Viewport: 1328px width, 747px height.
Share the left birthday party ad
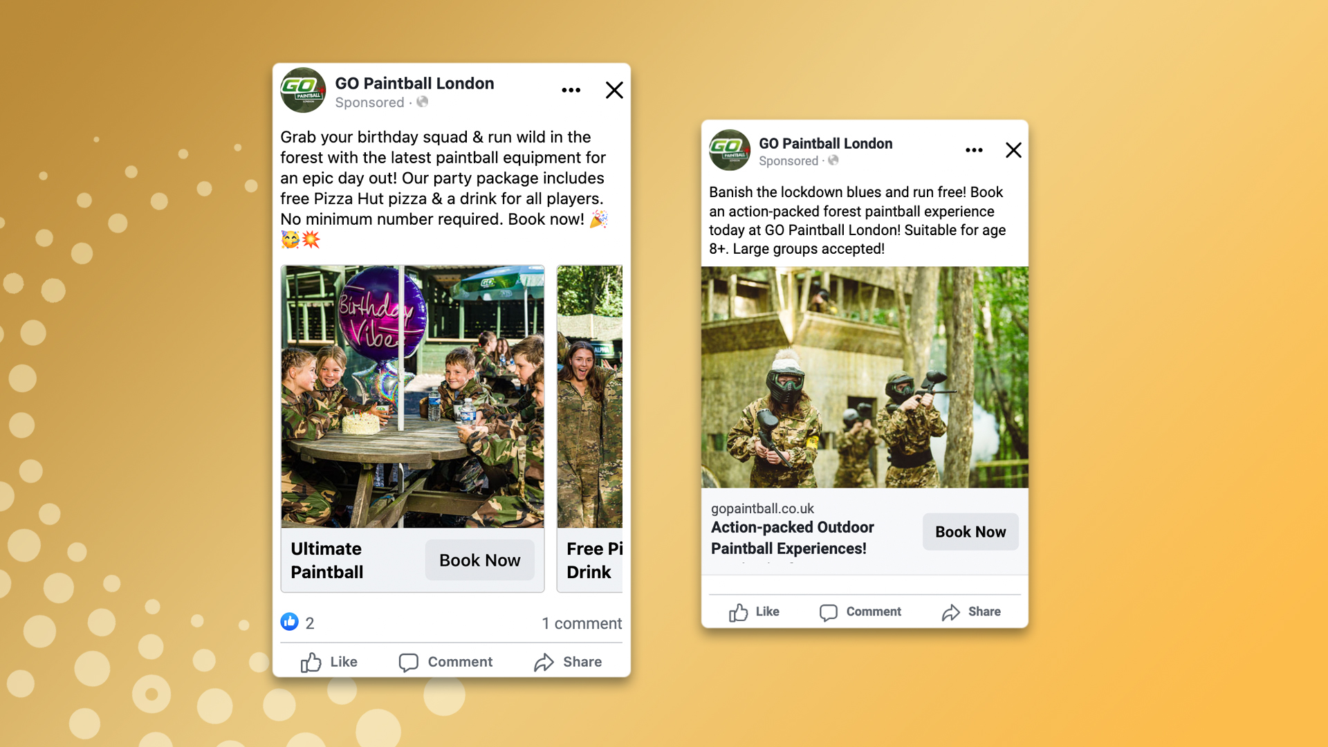(x=568, y=662)
